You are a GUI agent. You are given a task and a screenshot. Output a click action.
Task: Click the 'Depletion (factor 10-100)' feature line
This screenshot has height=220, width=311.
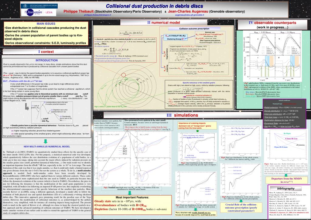130,209
